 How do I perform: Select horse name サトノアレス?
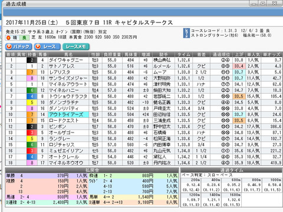click(x=61, y=66)
